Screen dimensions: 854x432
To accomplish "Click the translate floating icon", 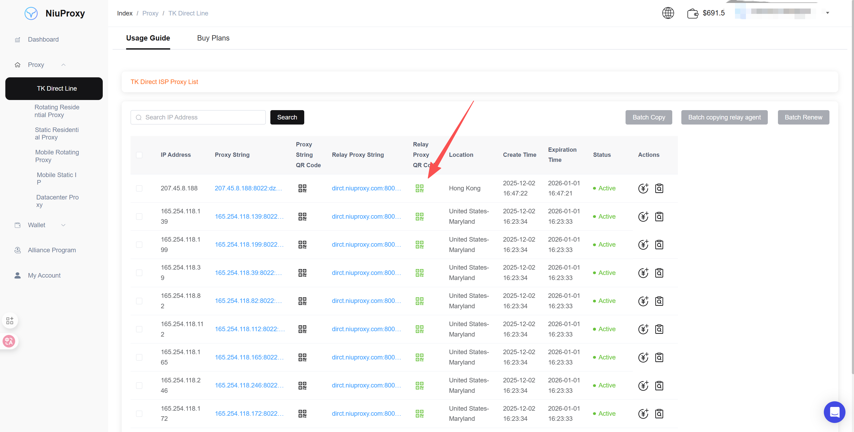I will pos(9,341).
